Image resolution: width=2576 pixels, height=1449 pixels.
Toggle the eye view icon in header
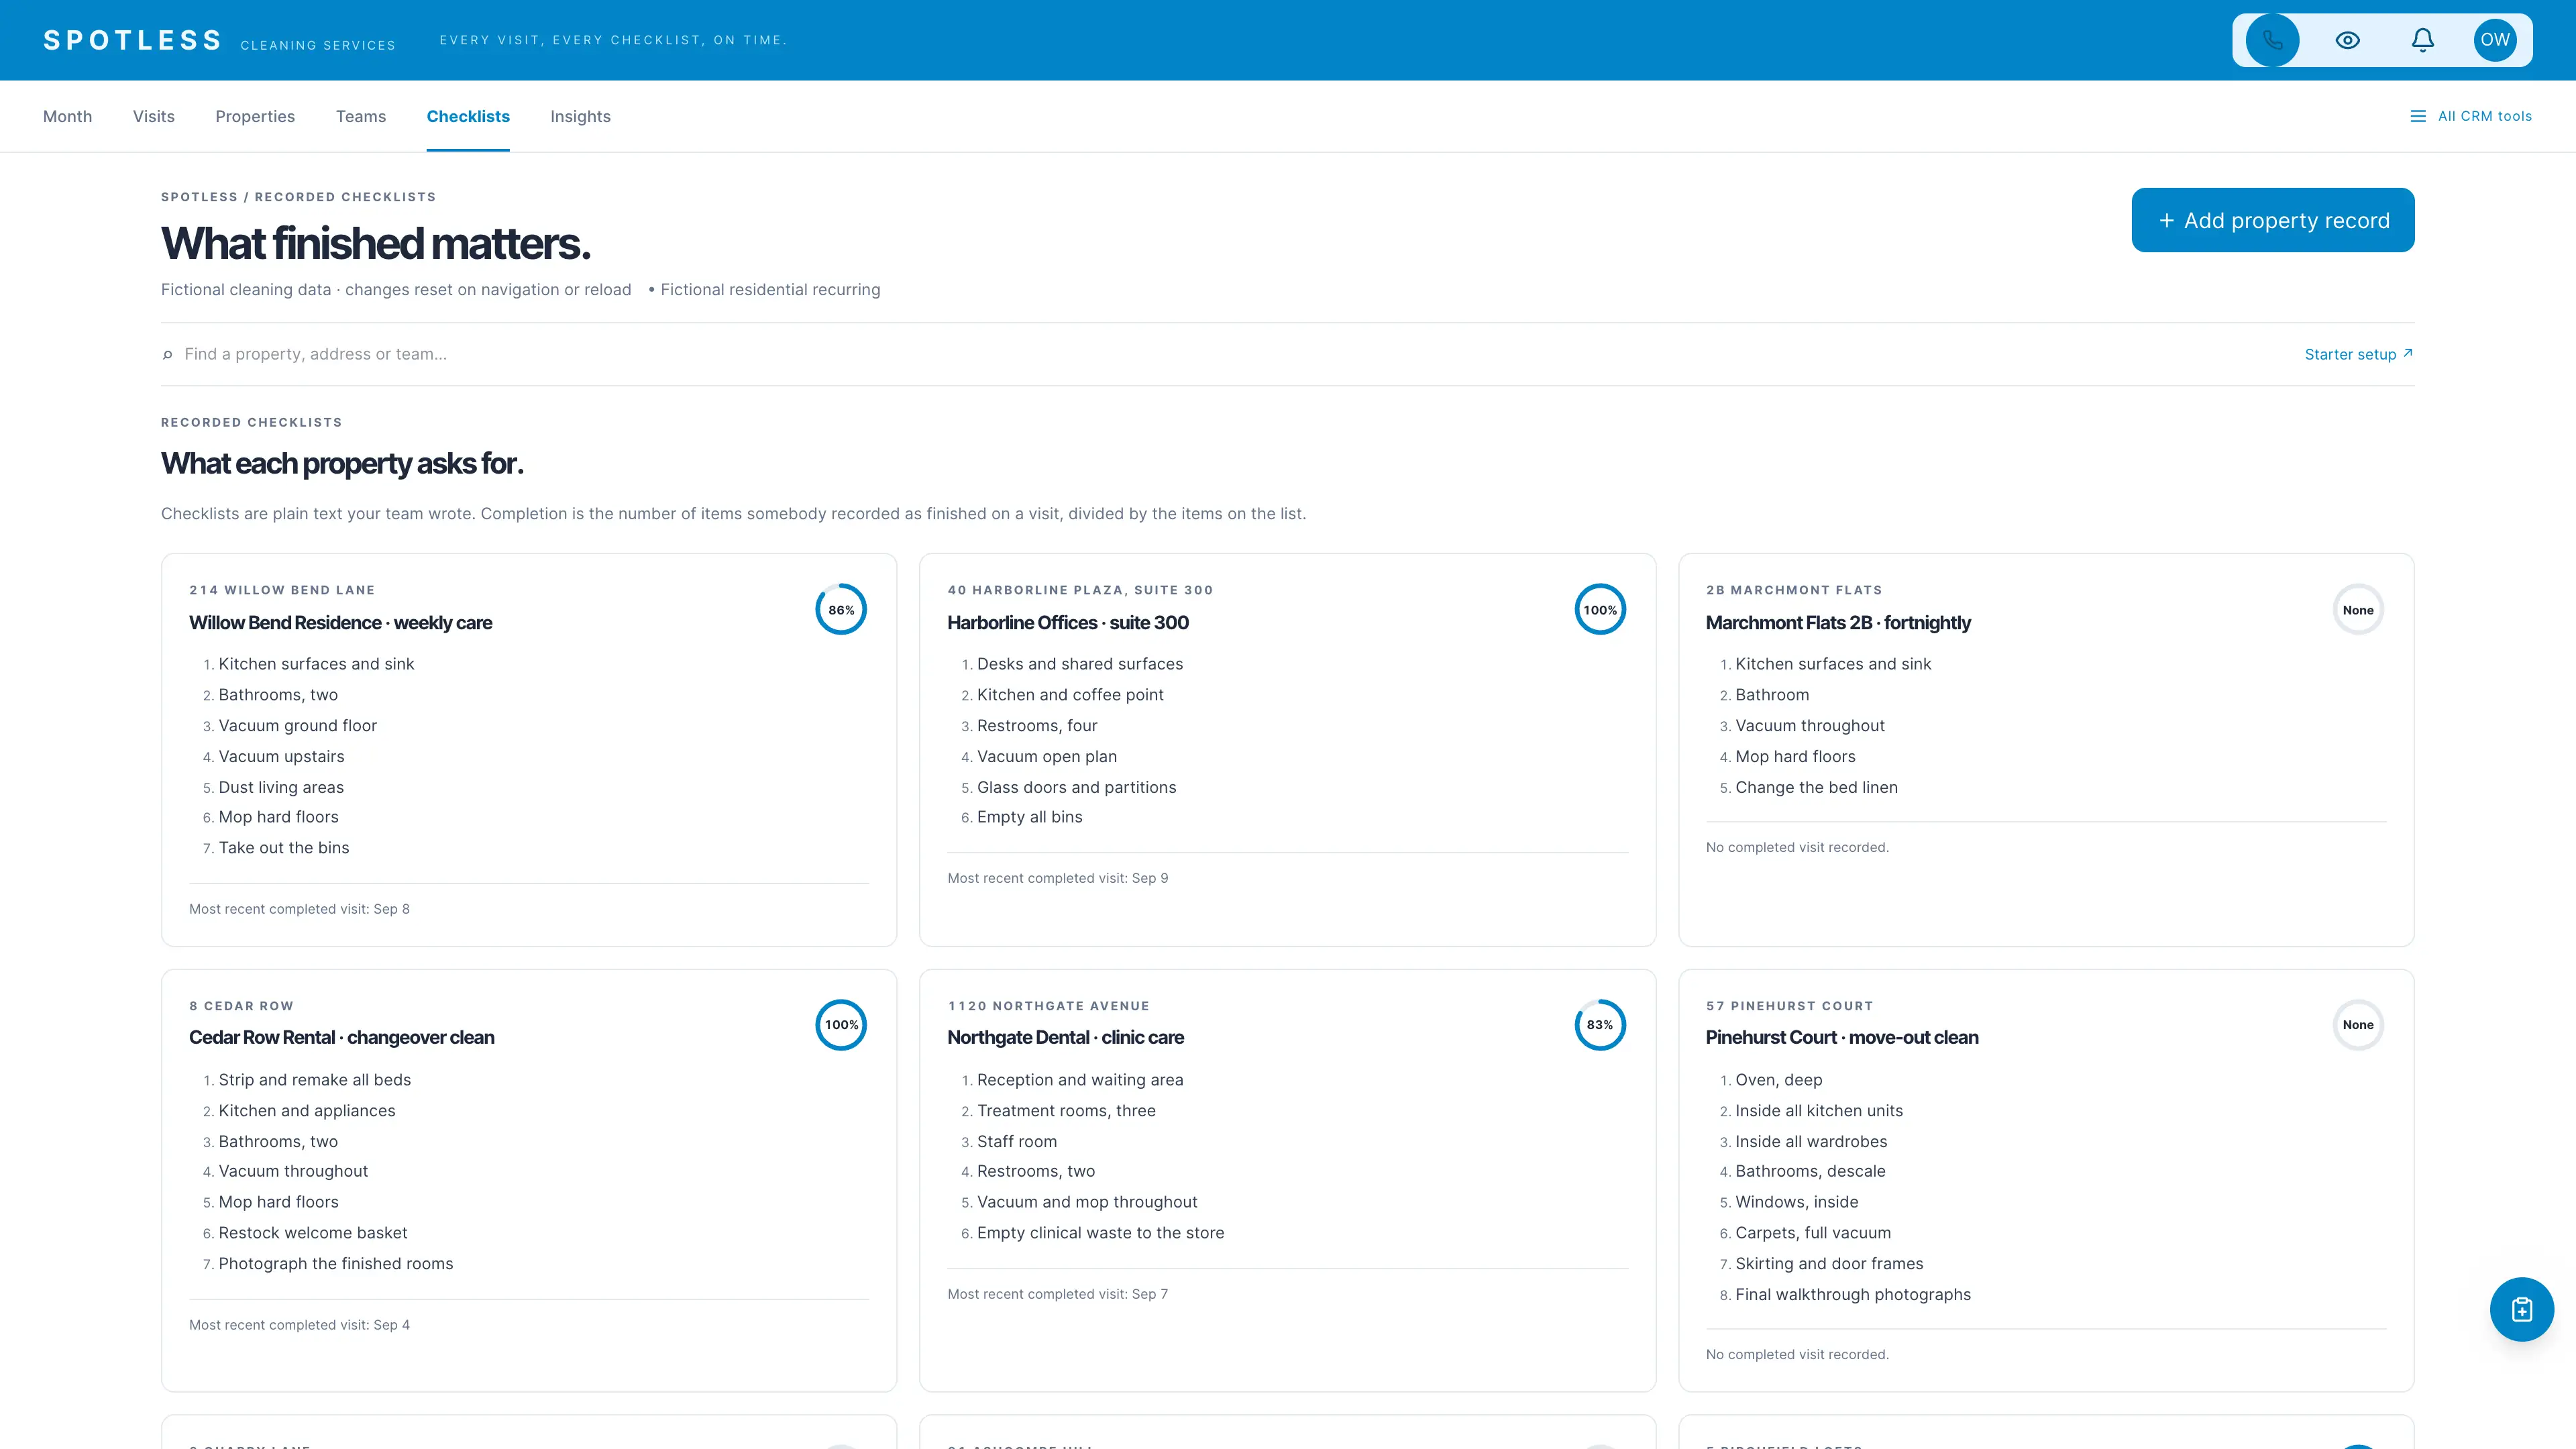click(2347, 40)
